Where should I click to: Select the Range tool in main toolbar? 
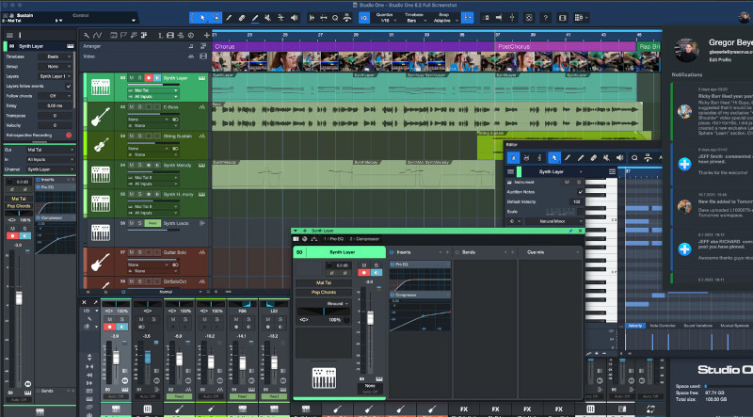pyautogui.click(x=216, y=18)
